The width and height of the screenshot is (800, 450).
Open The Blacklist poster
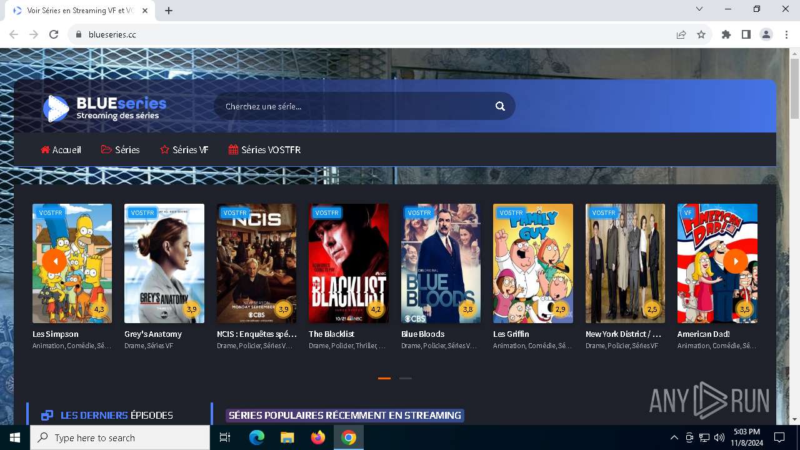[x=349, y=263]
